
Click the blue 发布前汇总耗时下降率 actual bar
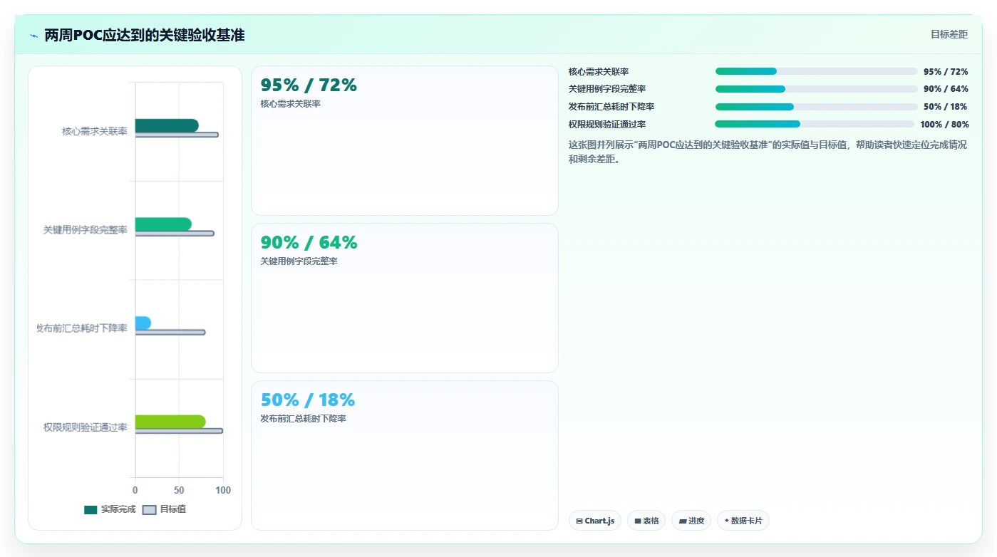[143, 323]
